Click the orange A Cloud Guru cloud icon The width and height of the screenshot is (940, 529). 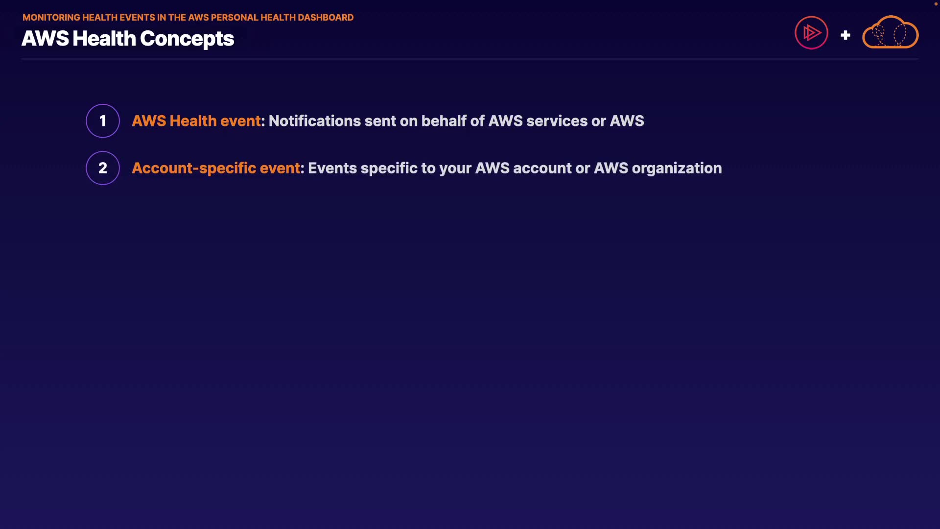(890, 33)
